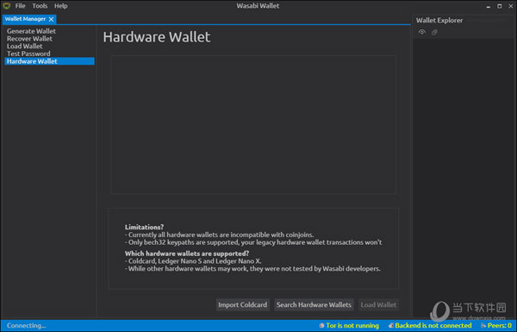517x332 pixels.
Task: Open the Tools menu
Action: (x=40, y=6)
